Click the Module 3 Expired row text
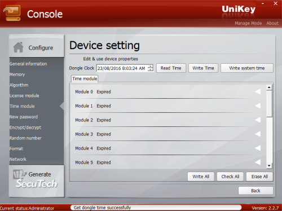Image resolution: width=282 pixels, height=211 pixels. pos(93,134)
